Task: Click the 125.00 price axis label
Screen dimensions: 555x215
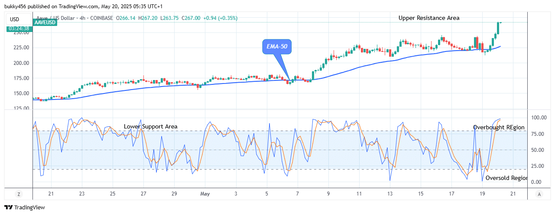Action: 21,109
